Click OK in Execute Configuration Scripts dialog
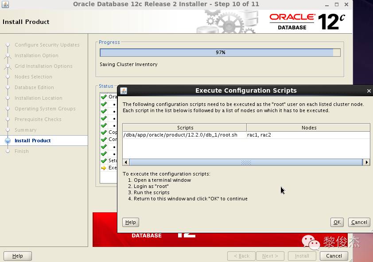This screenshot has width=373, height=262. (337, 222)
